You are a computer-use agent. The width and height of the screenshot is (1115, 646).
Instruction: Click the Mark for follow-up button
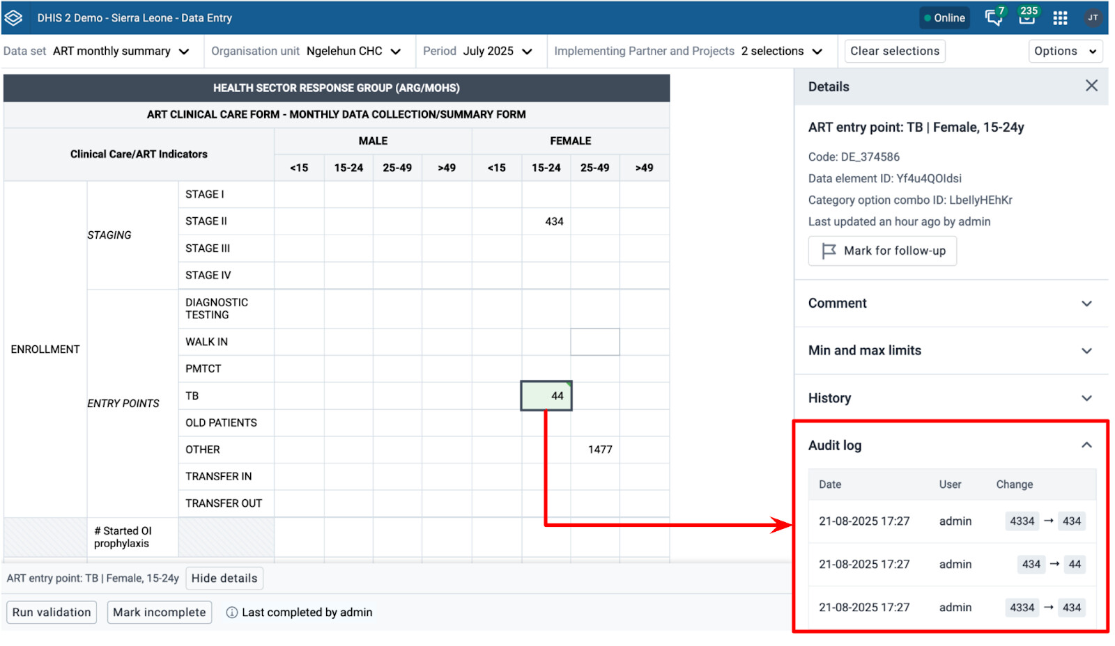[x=882, y=251]
